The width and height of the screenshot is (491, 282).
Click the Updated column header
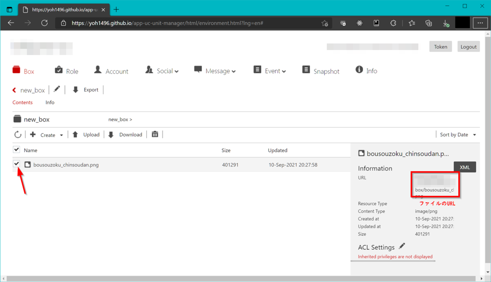coord(278,150)
